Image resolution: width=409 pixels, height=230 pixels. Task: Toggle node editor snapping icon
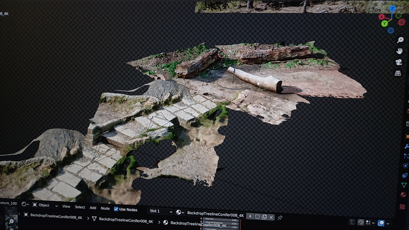[x=361, y=222]
